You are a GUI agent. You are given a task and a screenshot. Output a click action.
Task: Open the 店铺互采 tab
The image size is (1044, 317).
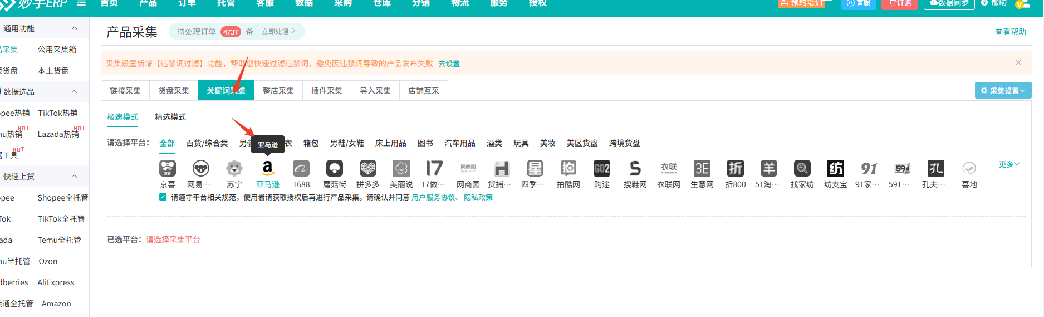point(424,91)
